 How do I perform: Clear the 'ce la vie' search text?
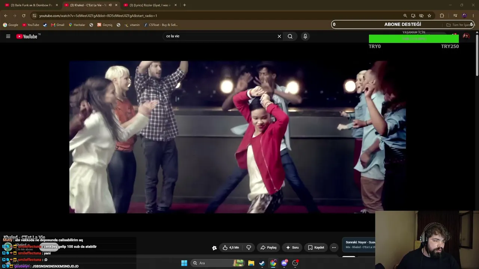279,36
